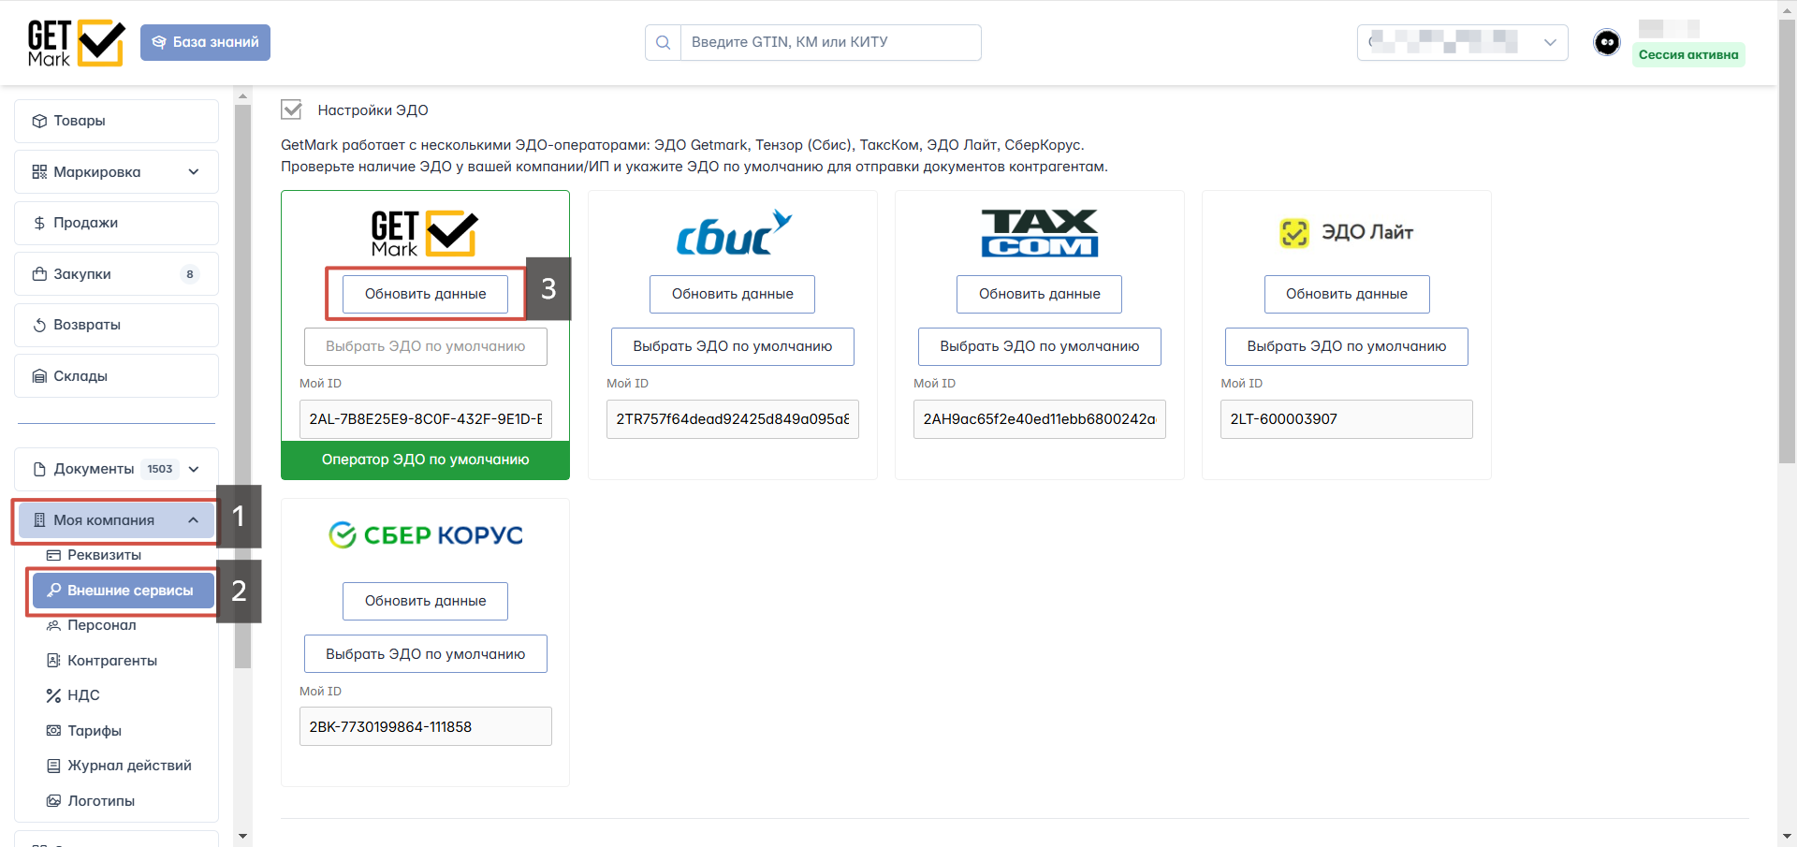Click the search magnifier icon

pos(663,42)
